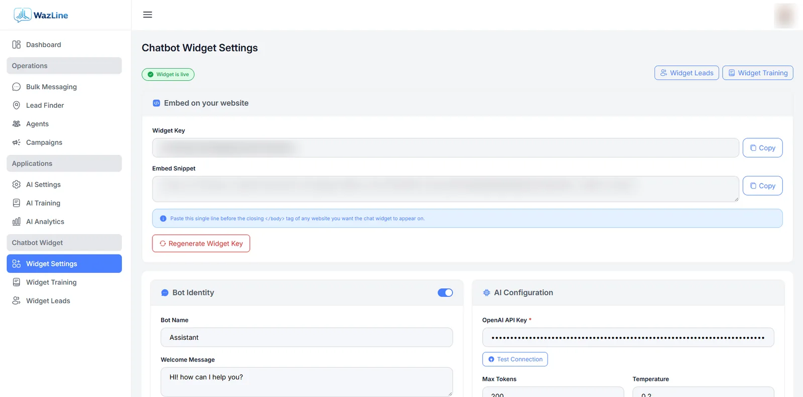Click the Temperature field
Viewport: 803px width, 397px height.
click(x=703, y=392)
